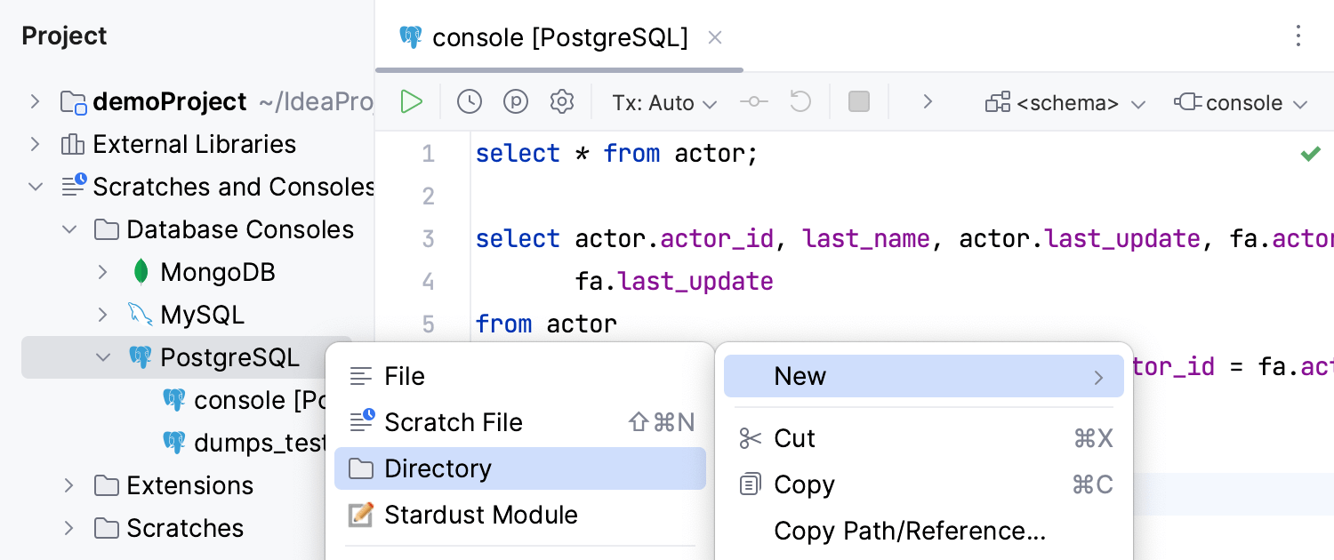The width and height of the screenshot is (1334, 560).
Task: Click the gray stop square icon
Action: (859, 102)
